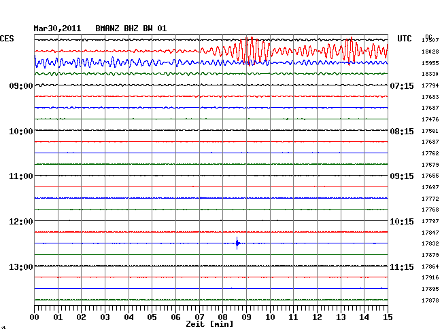
Task: Click minute tick label 08 on the axis
Action: click(222, 317)
